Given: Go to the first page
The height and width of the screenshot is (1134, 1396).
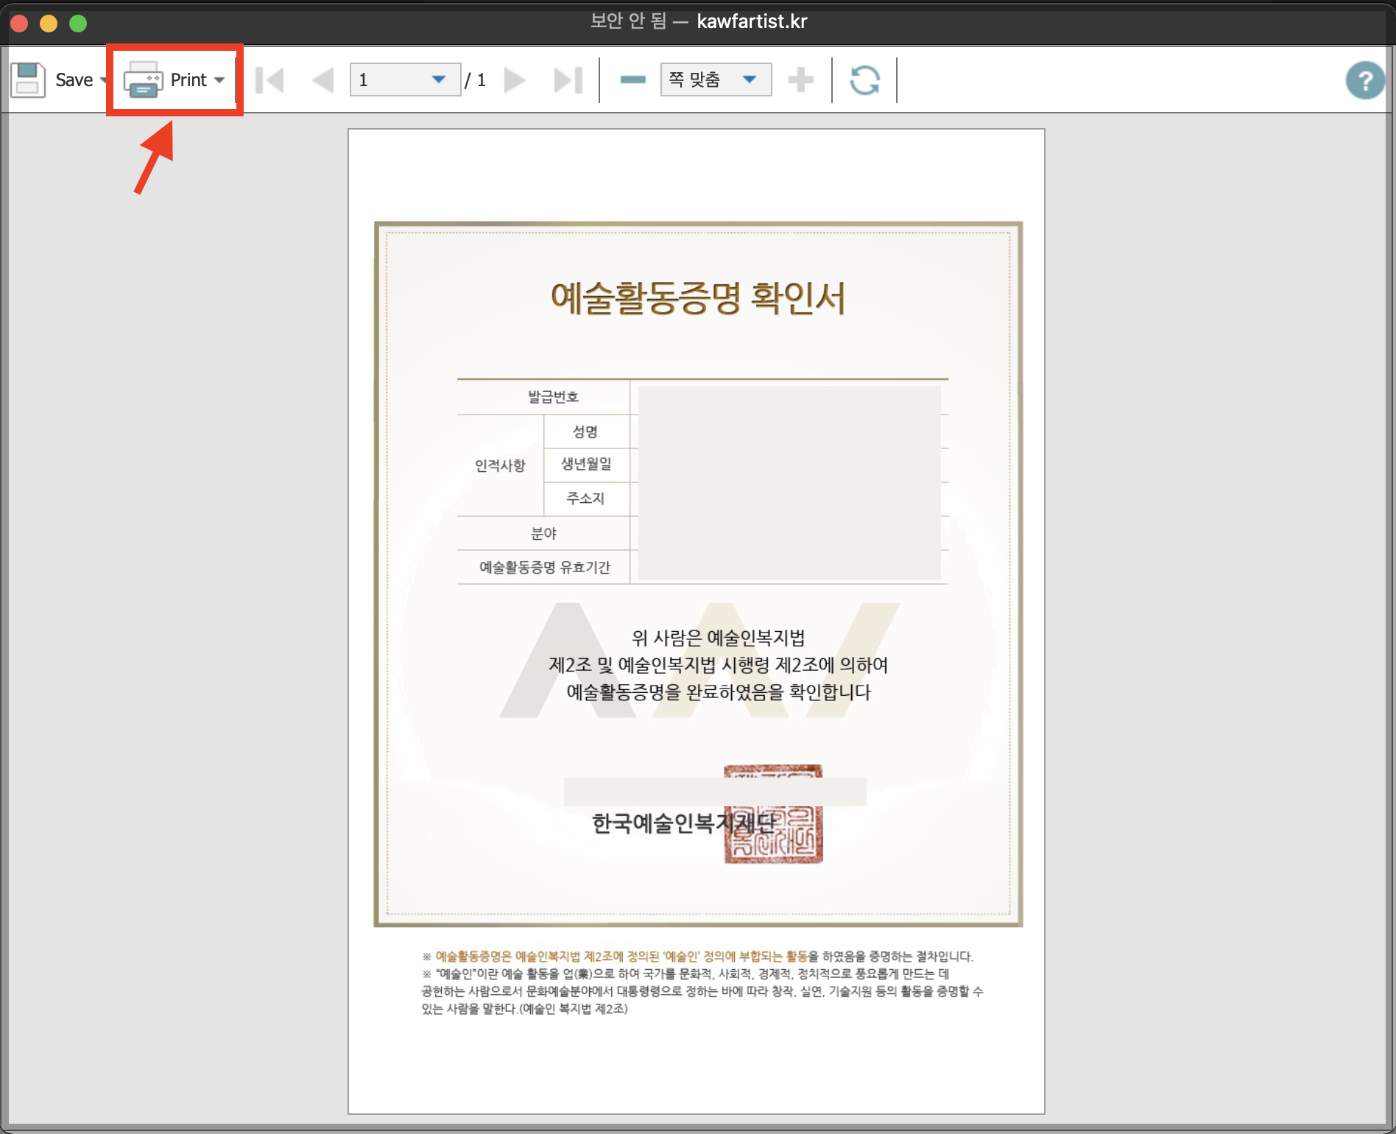Looking at the screenshot, I should click(x=269, y=80).
